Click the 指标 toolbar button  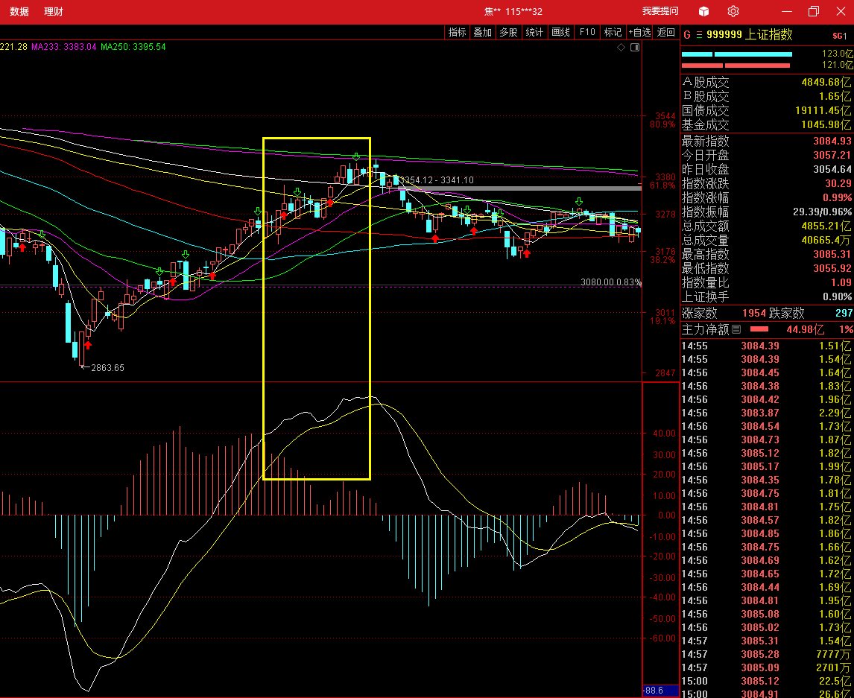(x=457, y=32)
